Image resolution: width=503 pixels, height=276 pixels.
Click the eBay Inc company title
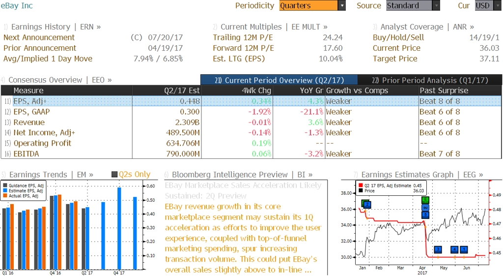[17, 5]
